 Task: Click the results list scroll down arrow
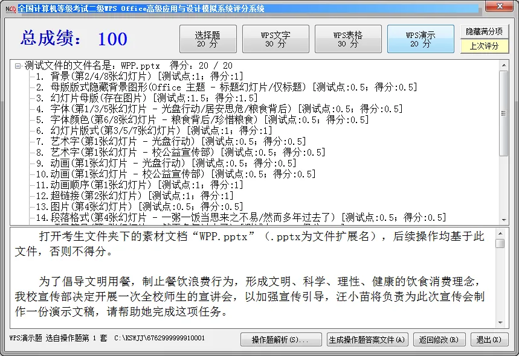pyautogui.click(x=504, y=220)
